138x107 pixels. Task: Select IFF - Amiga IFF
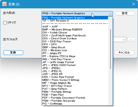click(x=75, y=53)
